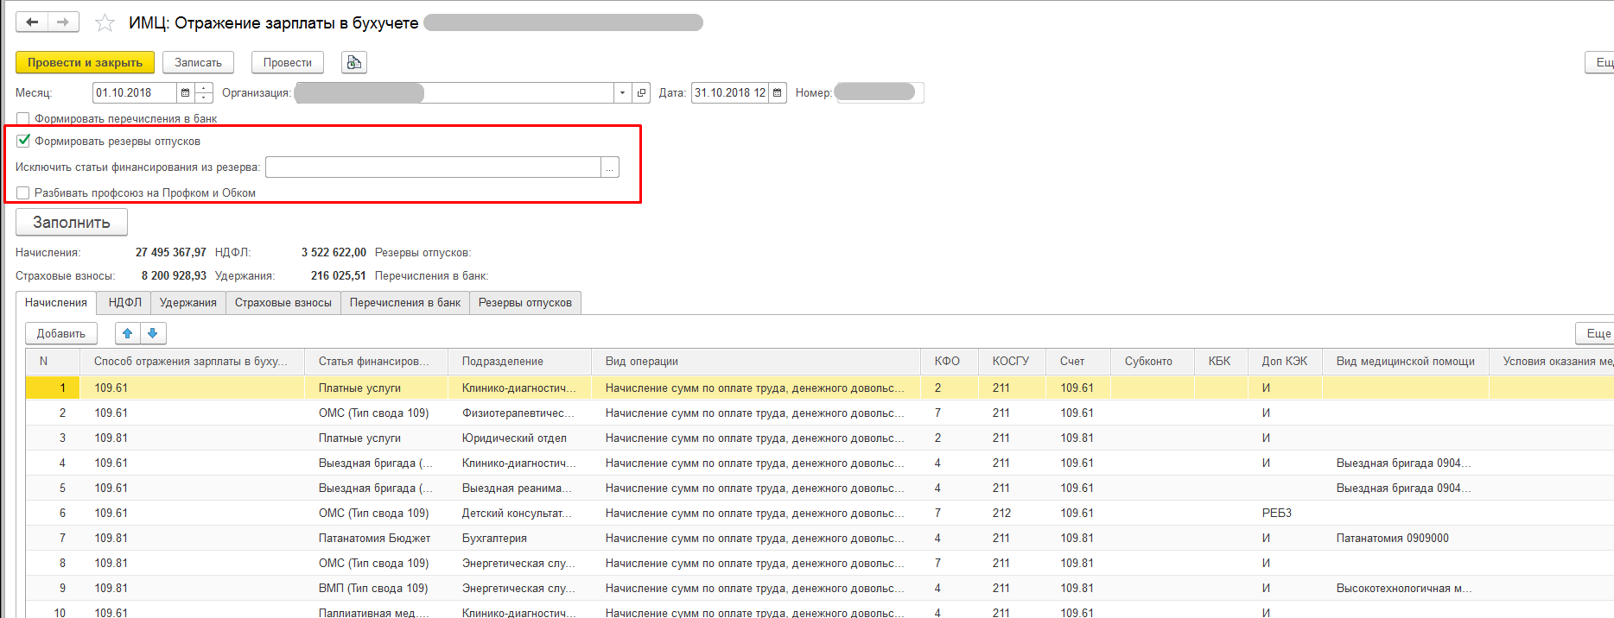Toggle Разбивать профсоюз на Профком и Обком
Screen dimensions: 1614x618
[x=23, y=193]
